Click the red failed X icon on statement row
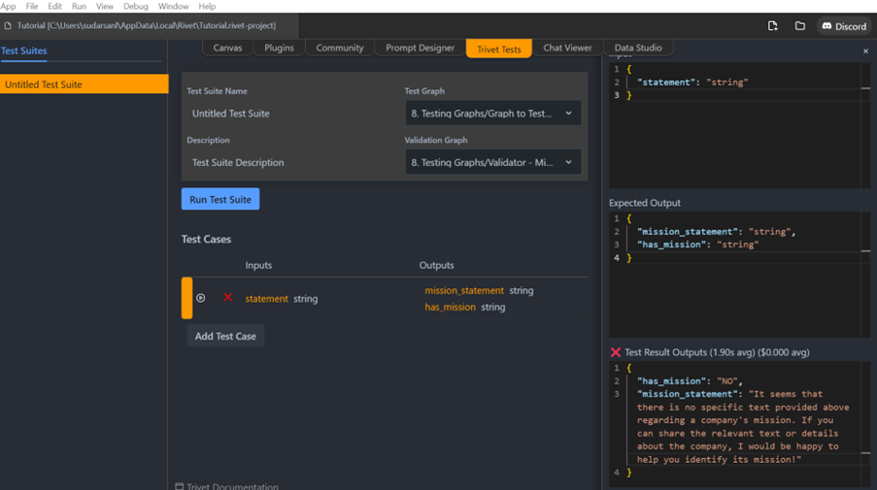The image size is (877, 490). point(227,297)
